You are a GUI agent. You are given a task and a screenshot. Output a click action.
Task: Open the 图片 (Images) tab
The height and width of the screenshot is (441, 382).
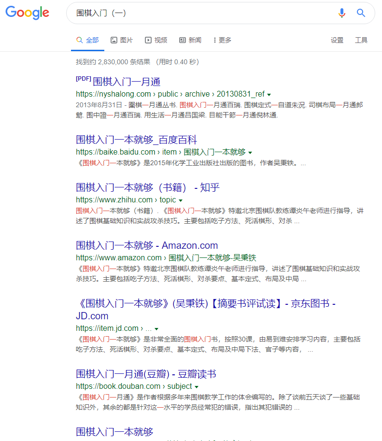(x=121, y=40)
